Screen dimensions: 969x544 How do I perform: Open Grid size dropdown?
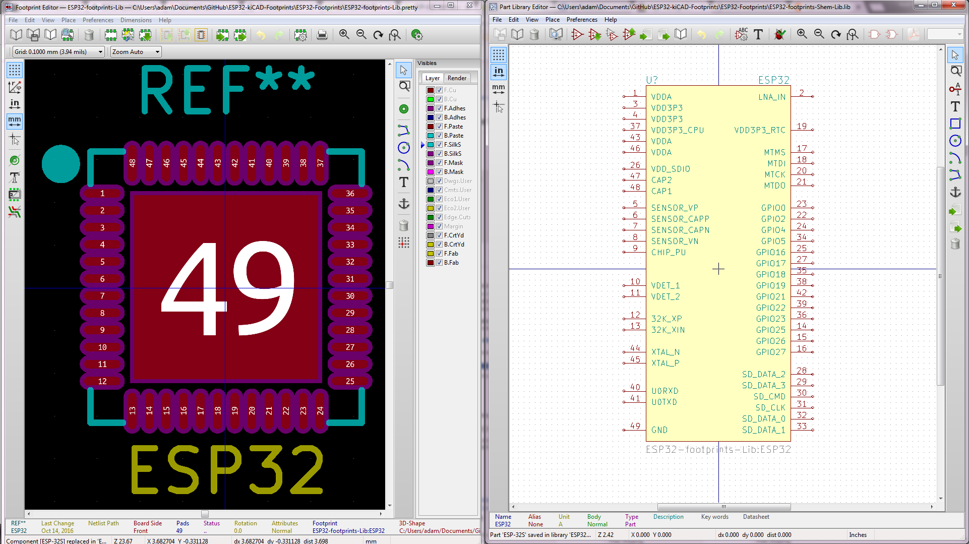[x=58, y=51]
